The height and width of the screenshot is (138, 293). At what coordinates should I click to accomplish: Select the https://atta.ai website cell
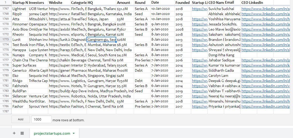pos(59,19)
